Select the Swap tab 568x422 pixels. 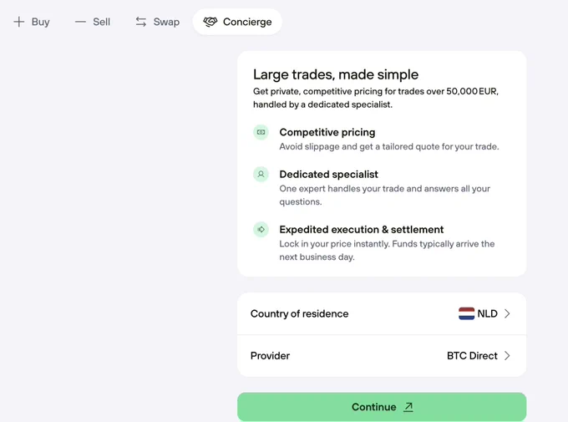coord(158,22)
